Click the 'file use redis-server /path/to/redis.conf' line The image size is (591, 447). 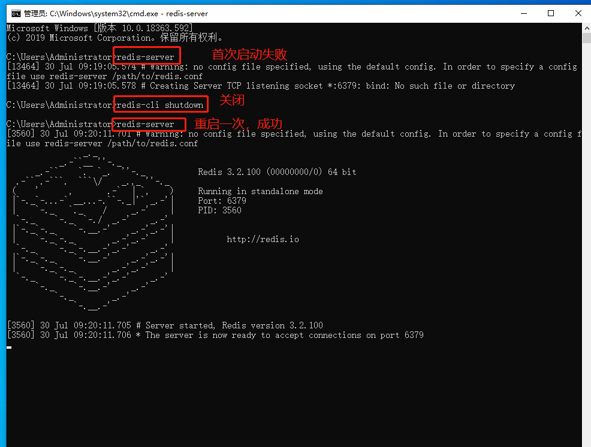pos(105,76)
